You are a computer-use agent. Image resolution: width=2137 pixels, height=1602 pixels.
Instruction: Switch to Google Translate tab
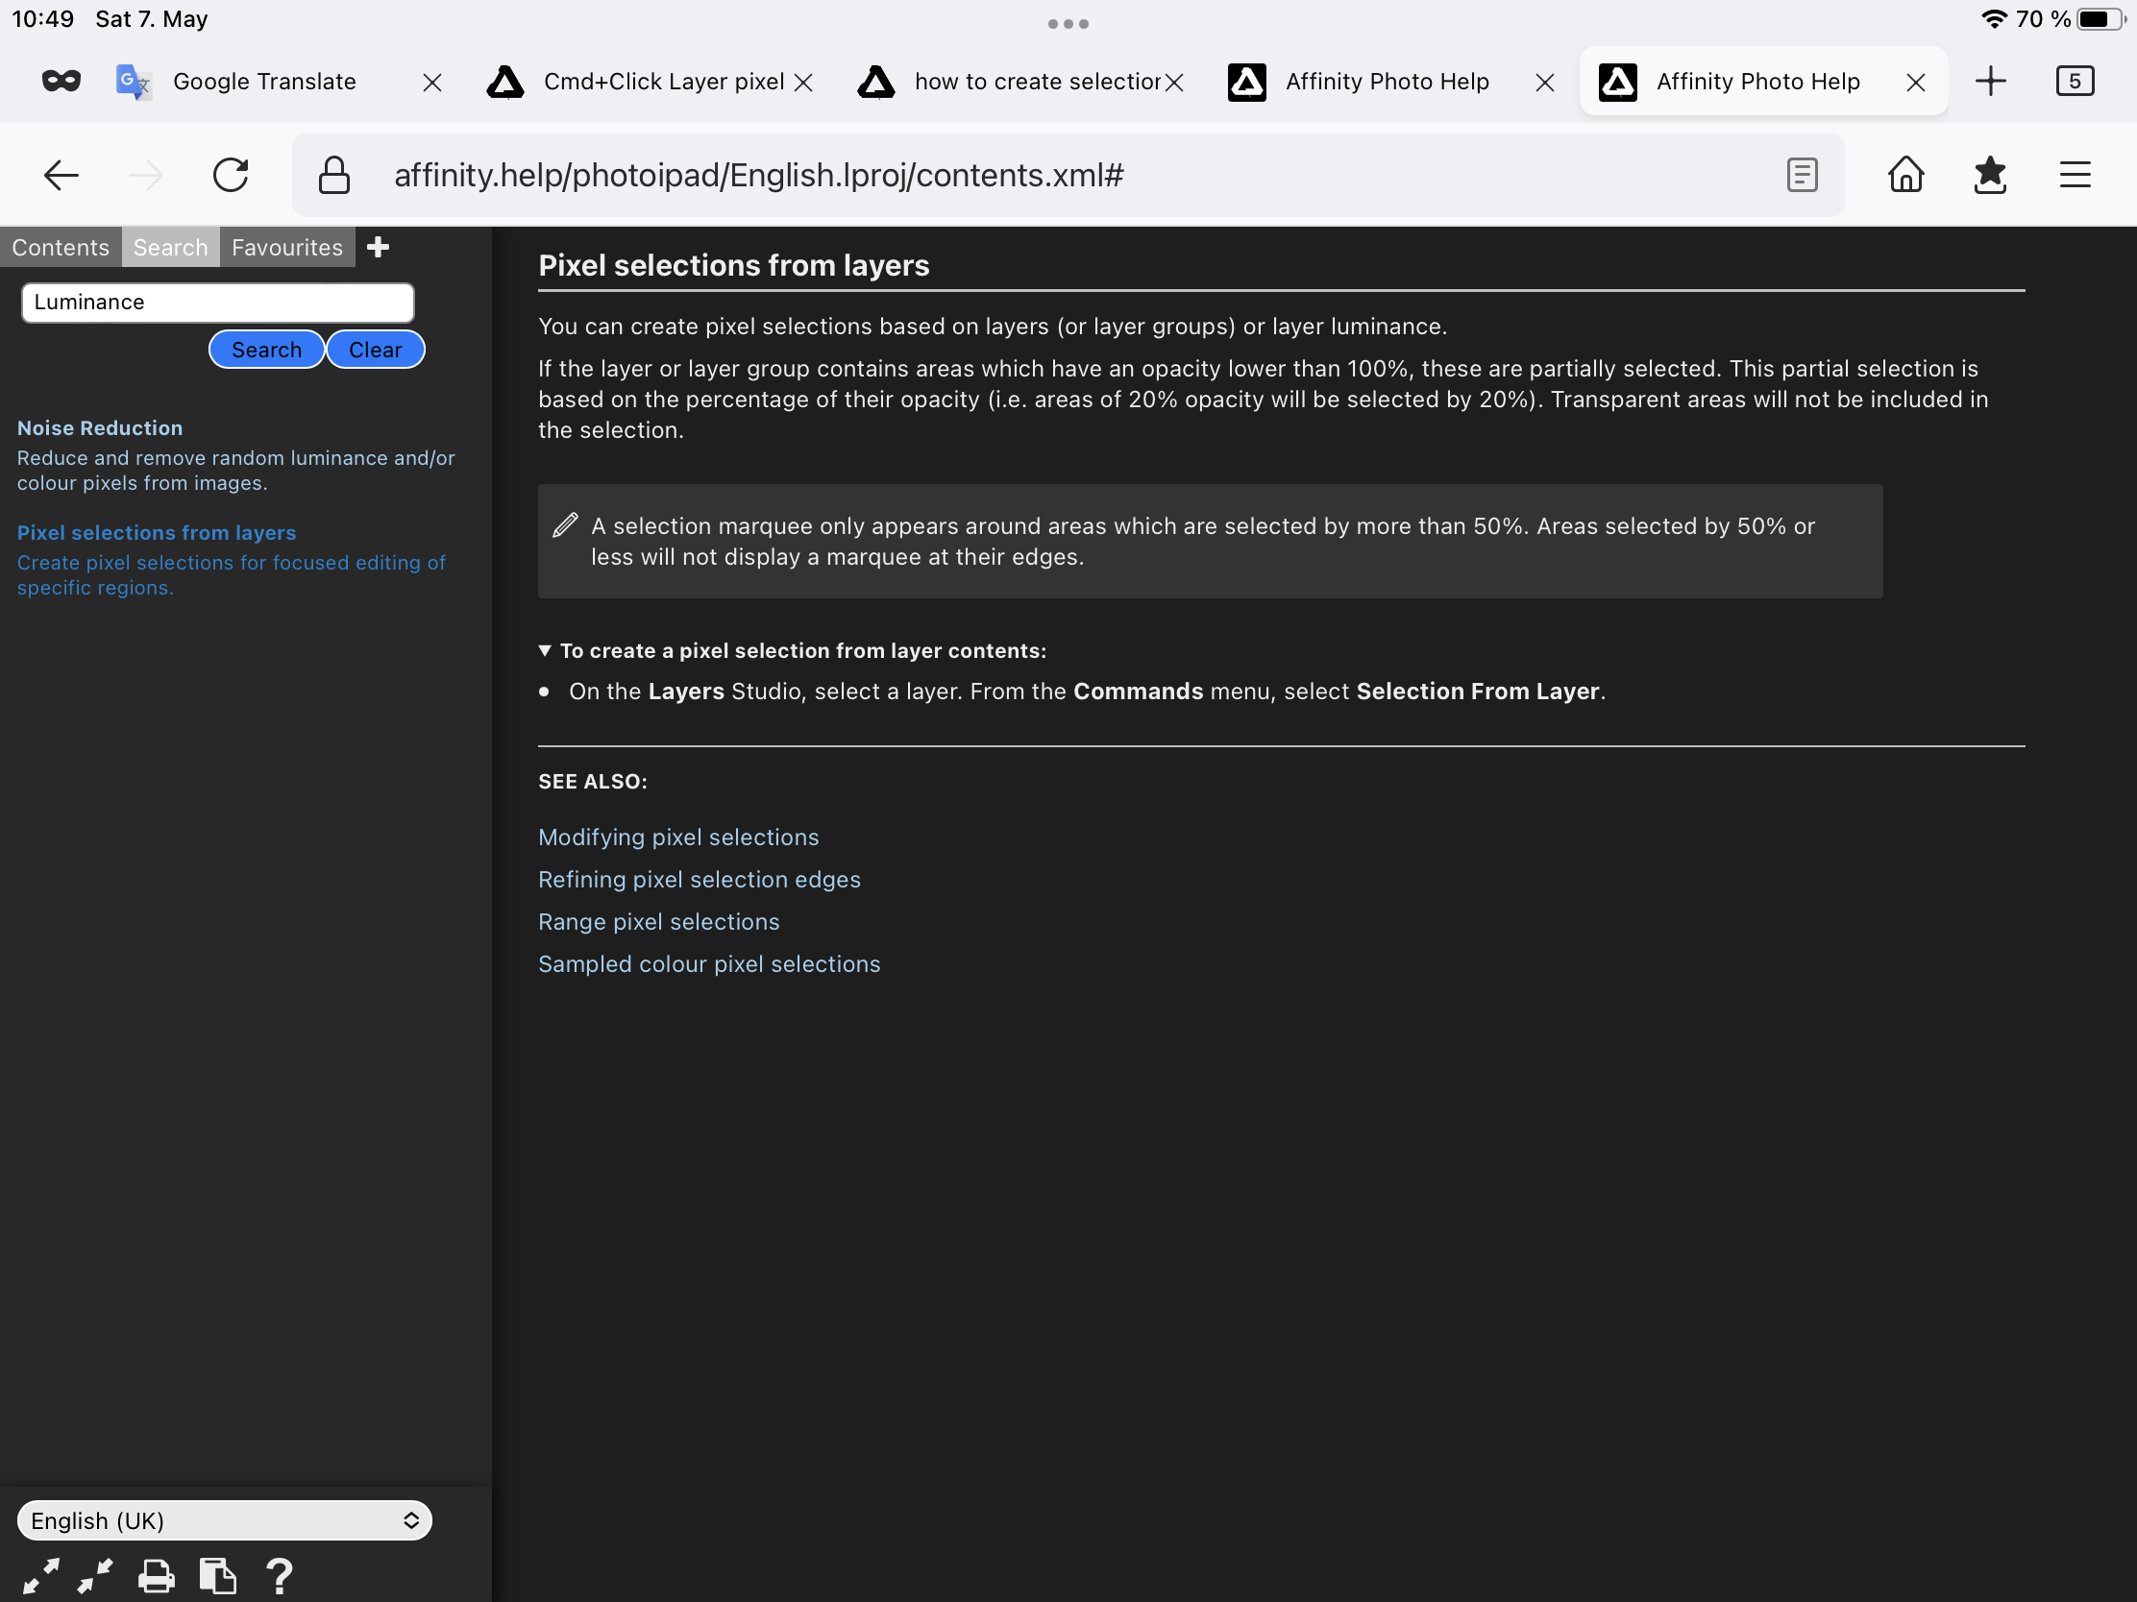(262, 81)
